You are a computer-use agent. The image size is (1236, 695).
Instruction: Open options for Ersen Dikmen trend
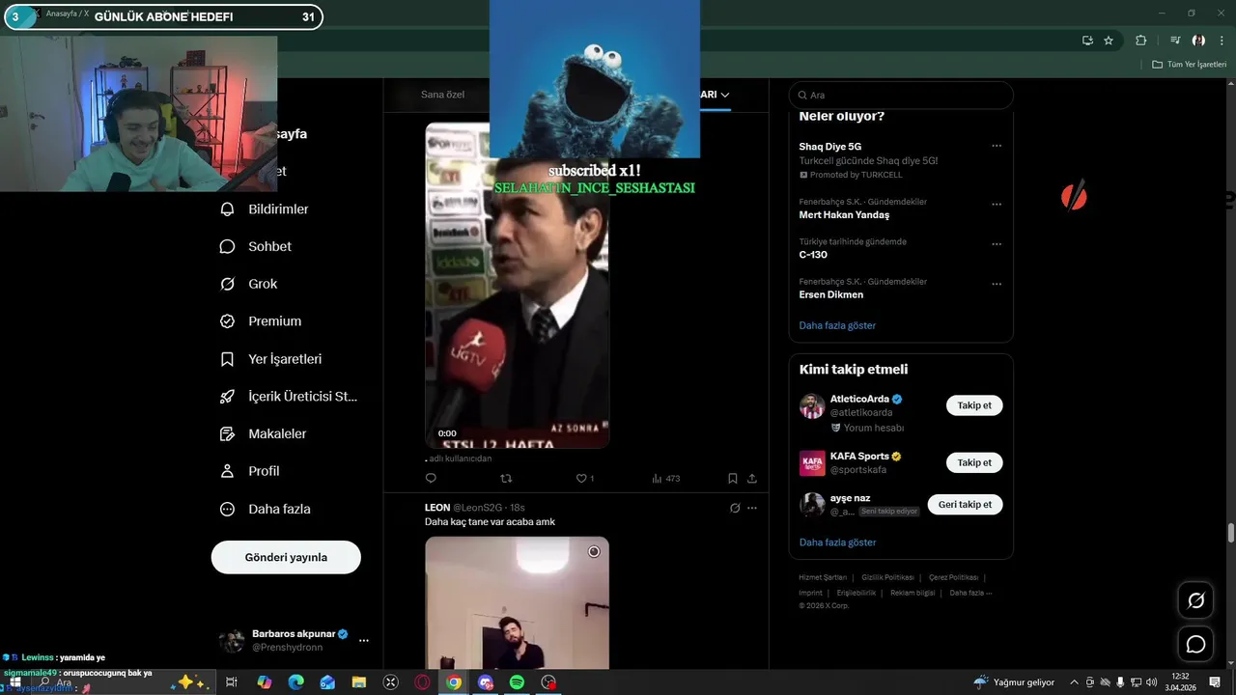click(x=997, y=285)
